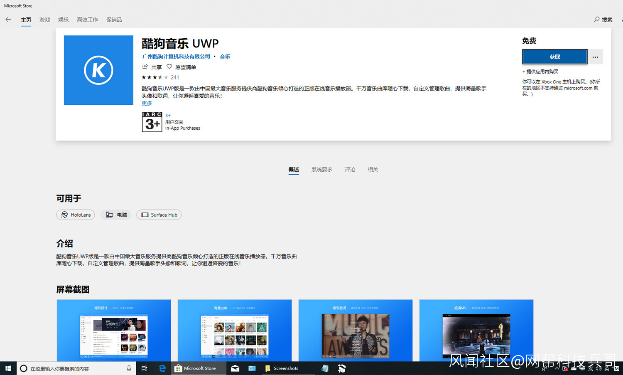The height and width of the screenshot is (375, 623).
Task: Switch to the 游戏 tab
Action: pyautogui.click(x=45, y=20)
